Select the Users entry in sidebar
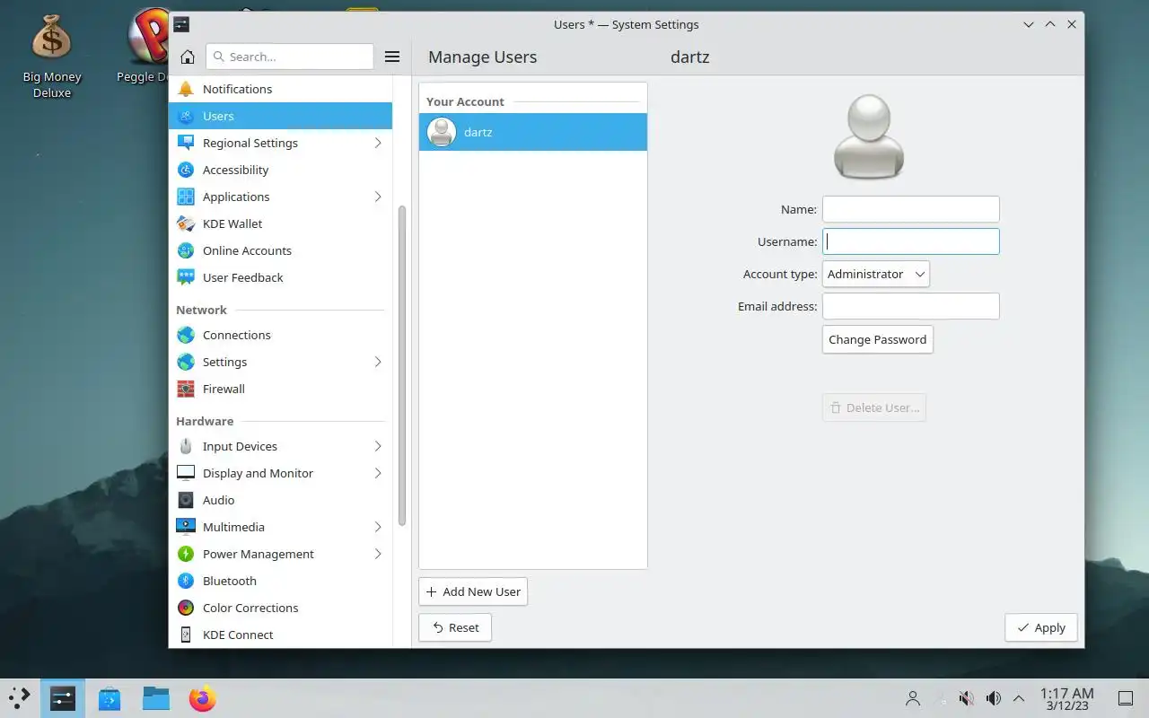 click(280, 116)
